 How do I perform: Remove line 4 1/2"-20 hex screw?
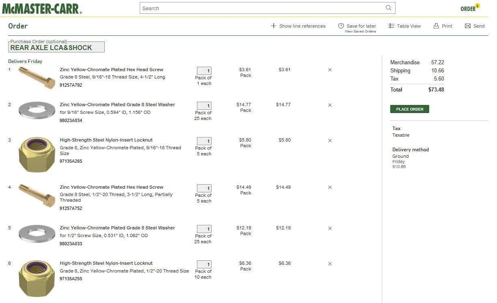tap(330, 187)
